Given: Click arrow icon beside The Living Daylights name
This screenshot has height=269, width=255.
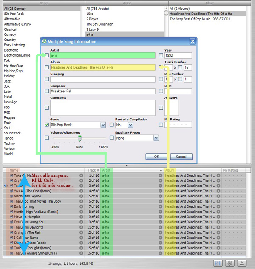Looking at the screenshot, I should (x=81, y=227).
